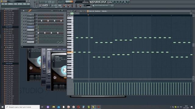Open the FILE menu
This screenshot has height=109, width=195.
pyautogui.click(x=3, y=4)
